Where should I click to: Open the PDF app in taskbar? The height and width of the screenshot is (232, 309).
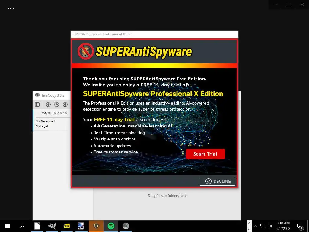click(67, 226)
